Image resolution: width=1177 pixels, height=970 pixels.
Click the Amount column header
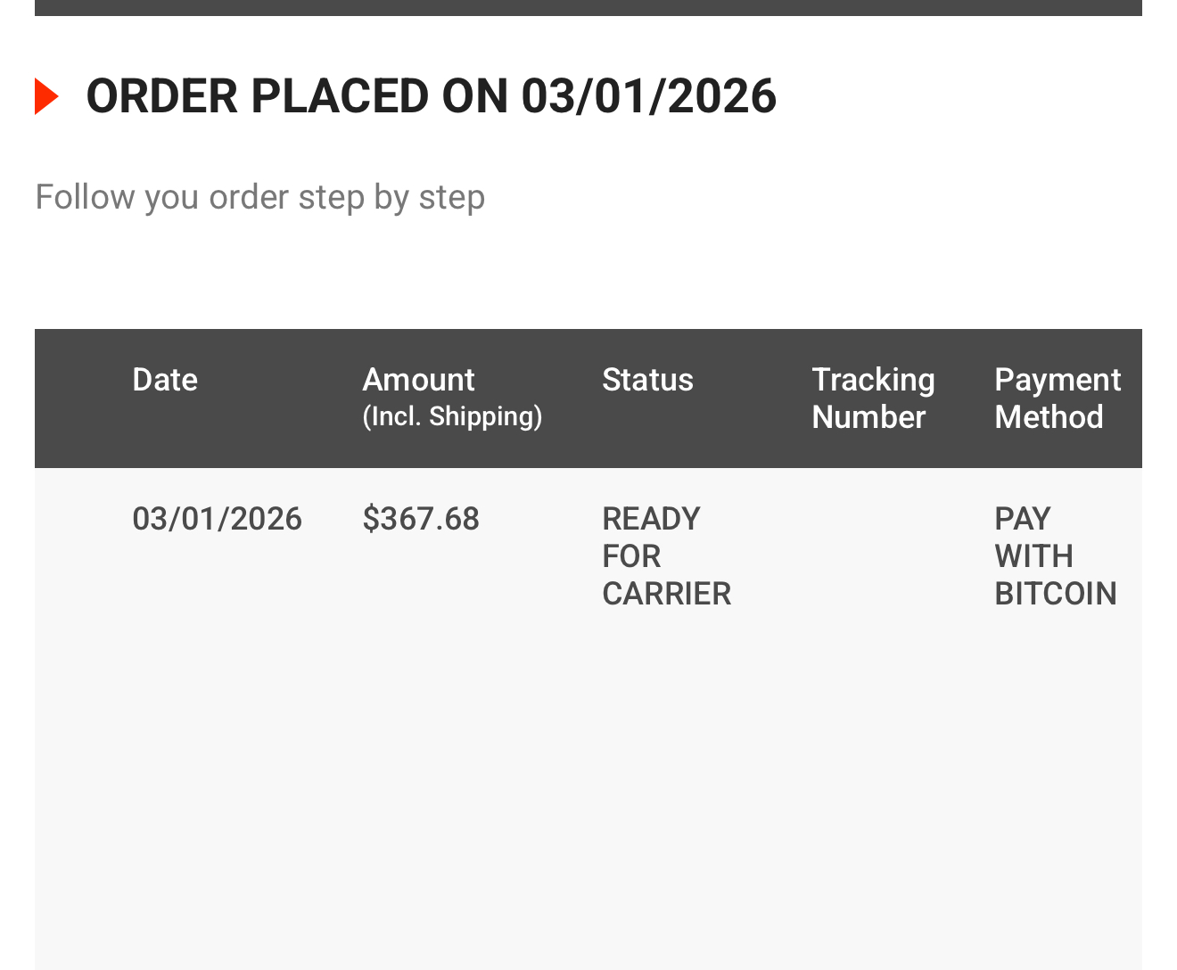coord(418,380)
